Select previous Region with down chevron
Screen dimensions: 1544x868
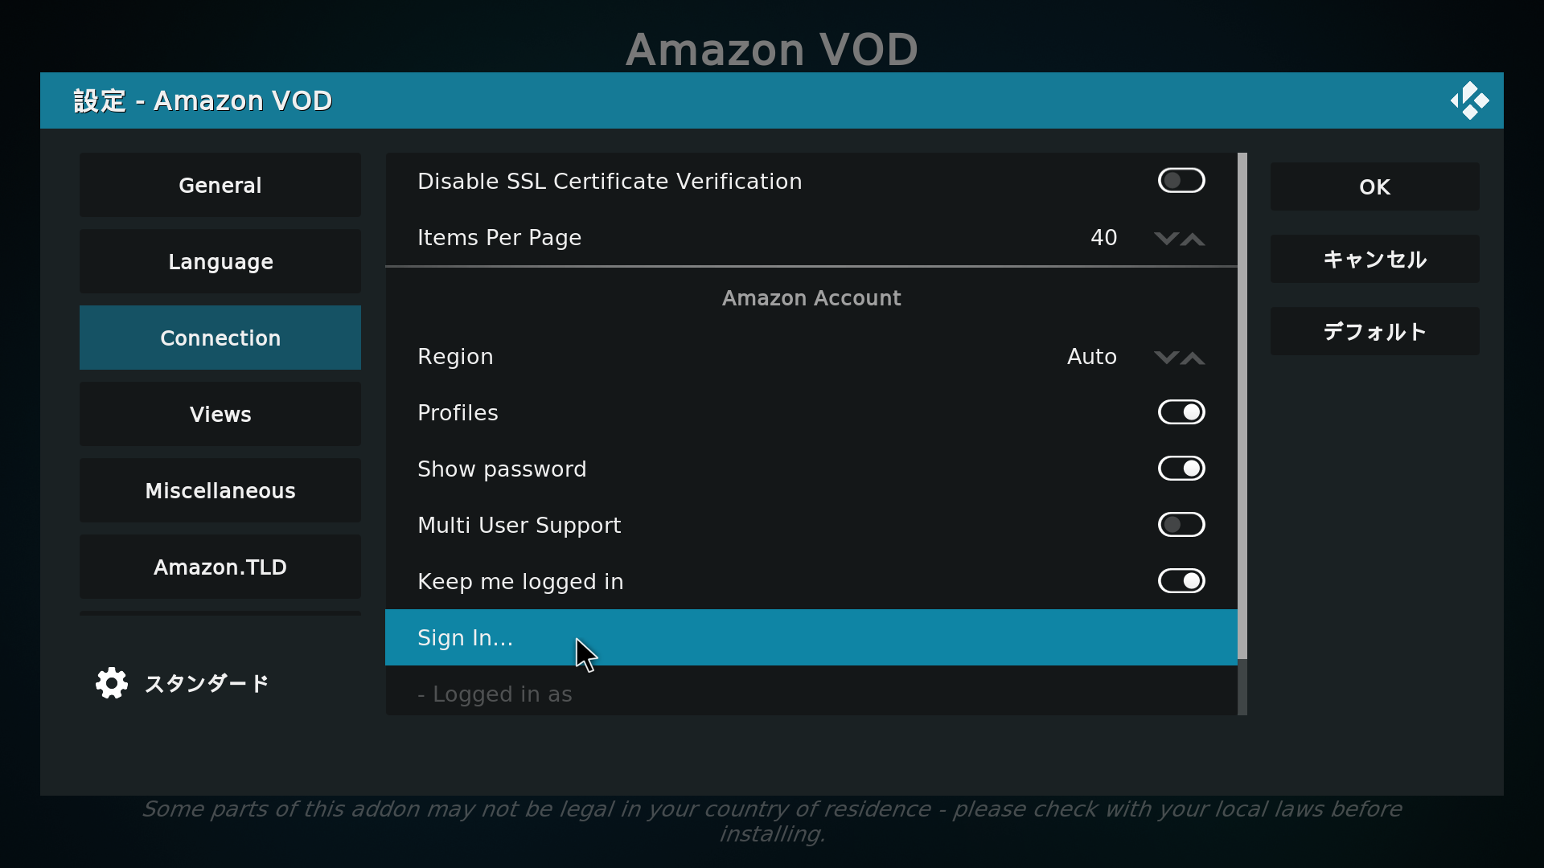point(1166,358)
